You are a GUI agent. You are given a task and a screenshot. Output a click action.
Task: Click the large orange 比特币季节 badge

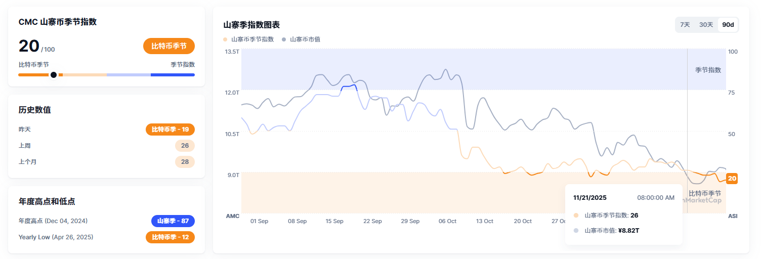[169, 46]
